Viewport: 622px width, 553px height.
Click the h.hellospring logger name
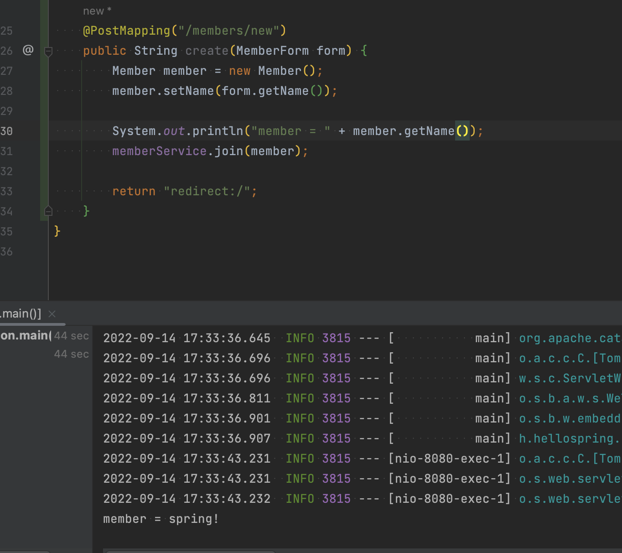coord(570,438)
